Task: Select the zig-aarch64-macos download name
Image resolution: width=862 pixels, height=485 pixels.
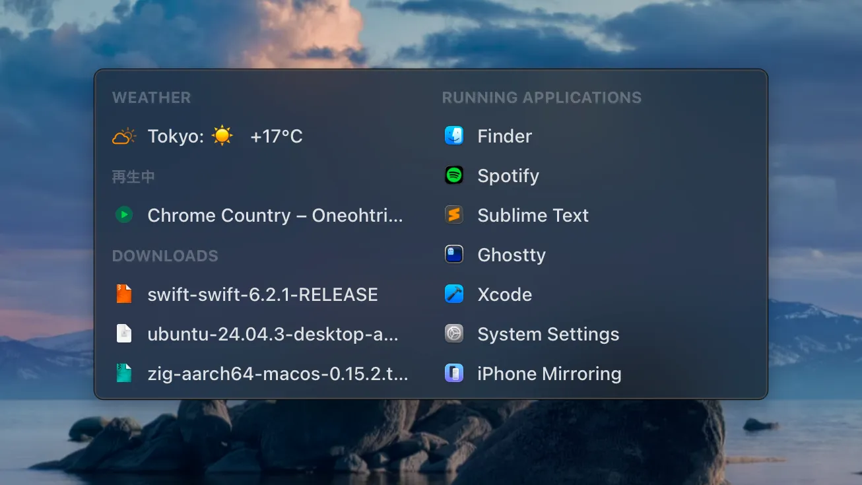Action: click(x=277, y=374)
